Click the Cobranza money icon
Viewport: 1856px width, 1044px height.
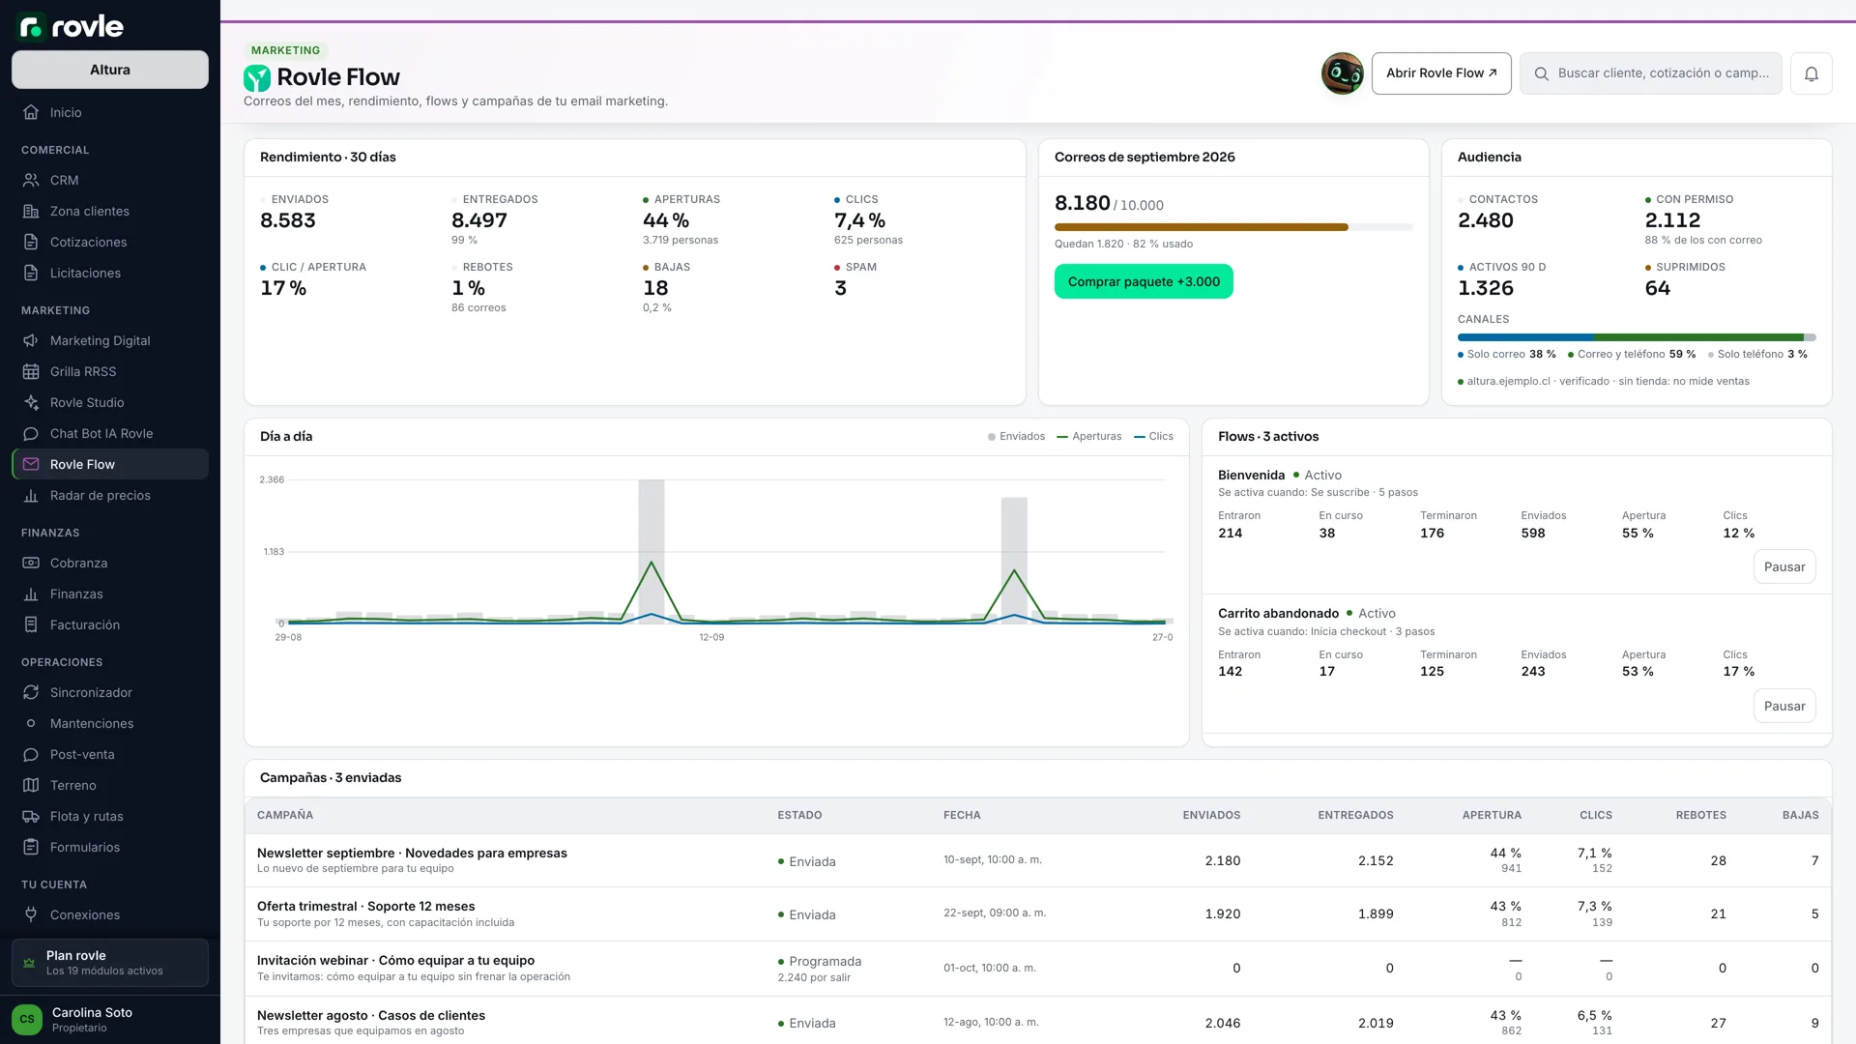click(31, 563)
